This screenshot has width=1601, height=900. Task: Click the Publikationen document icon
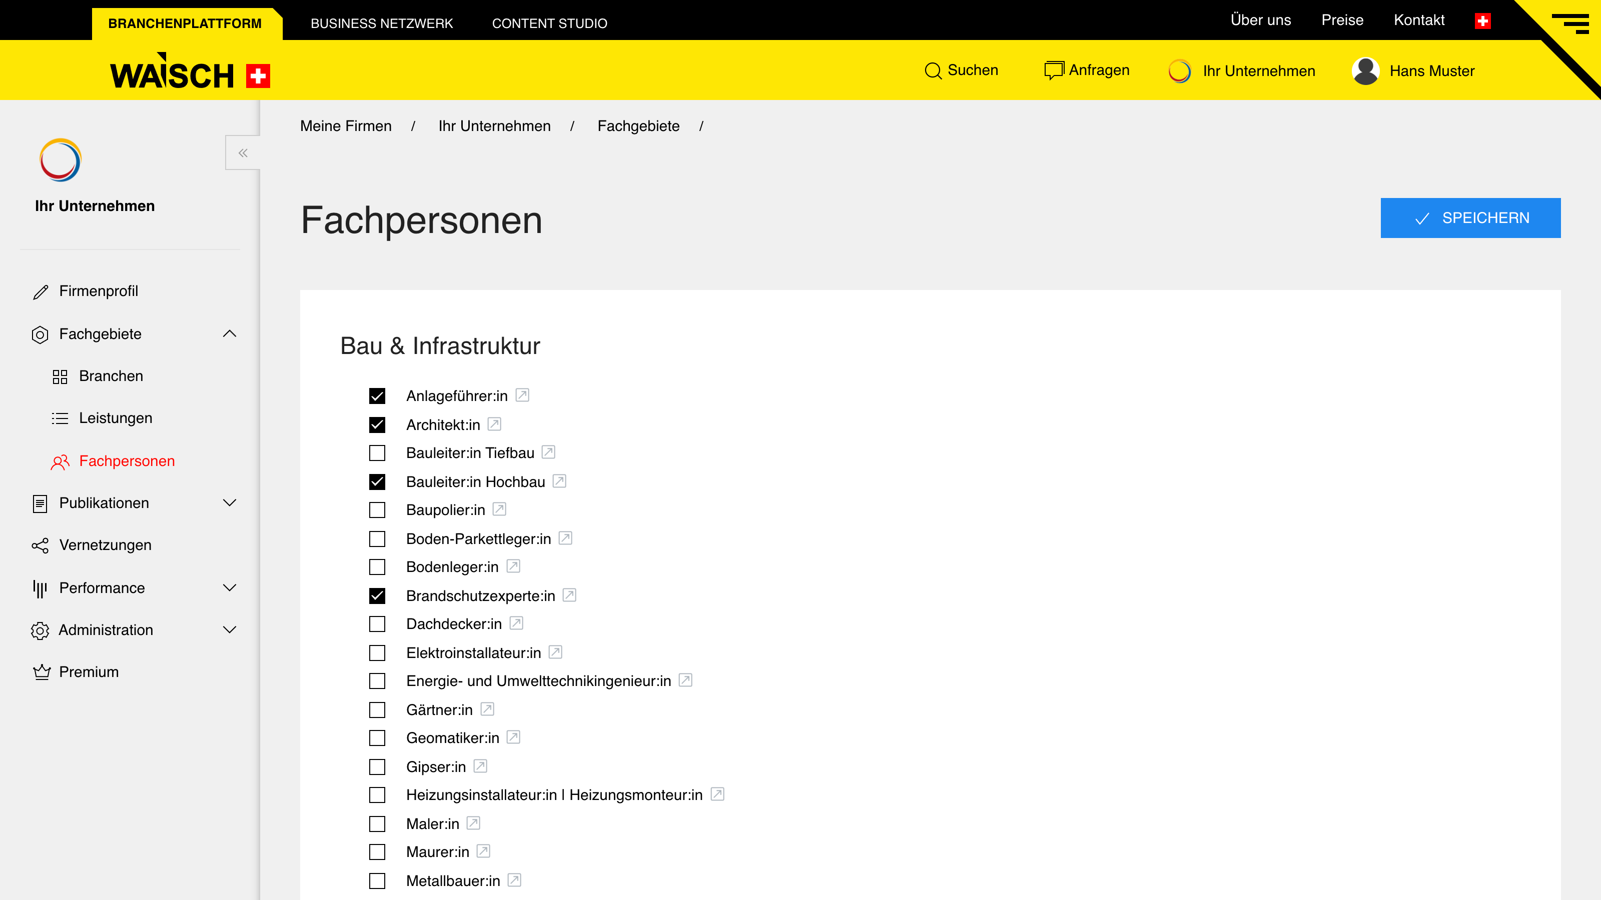(x=40, y=503)
